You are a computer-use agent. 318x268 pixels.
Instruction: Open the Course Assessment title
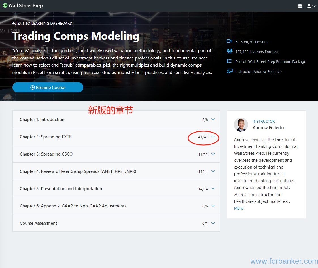38,223
